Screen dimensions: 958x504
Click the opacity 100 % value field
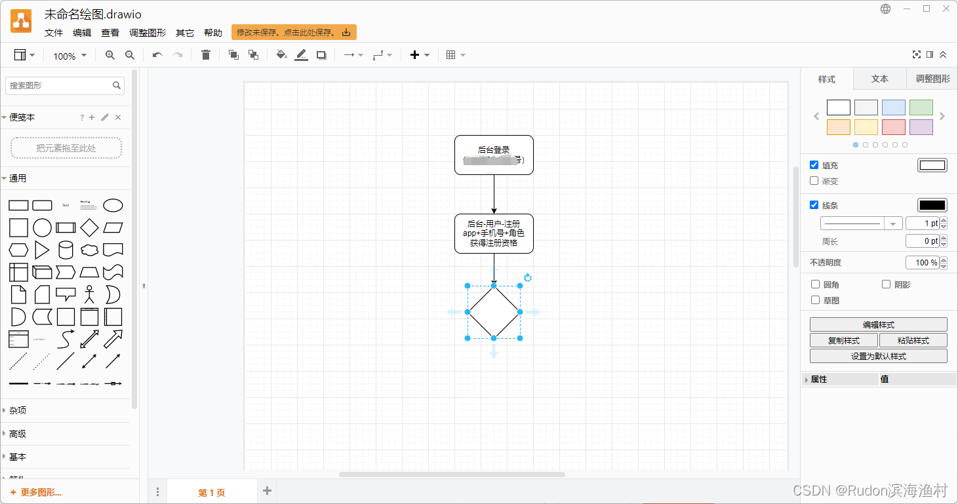[x=924, y=262]
